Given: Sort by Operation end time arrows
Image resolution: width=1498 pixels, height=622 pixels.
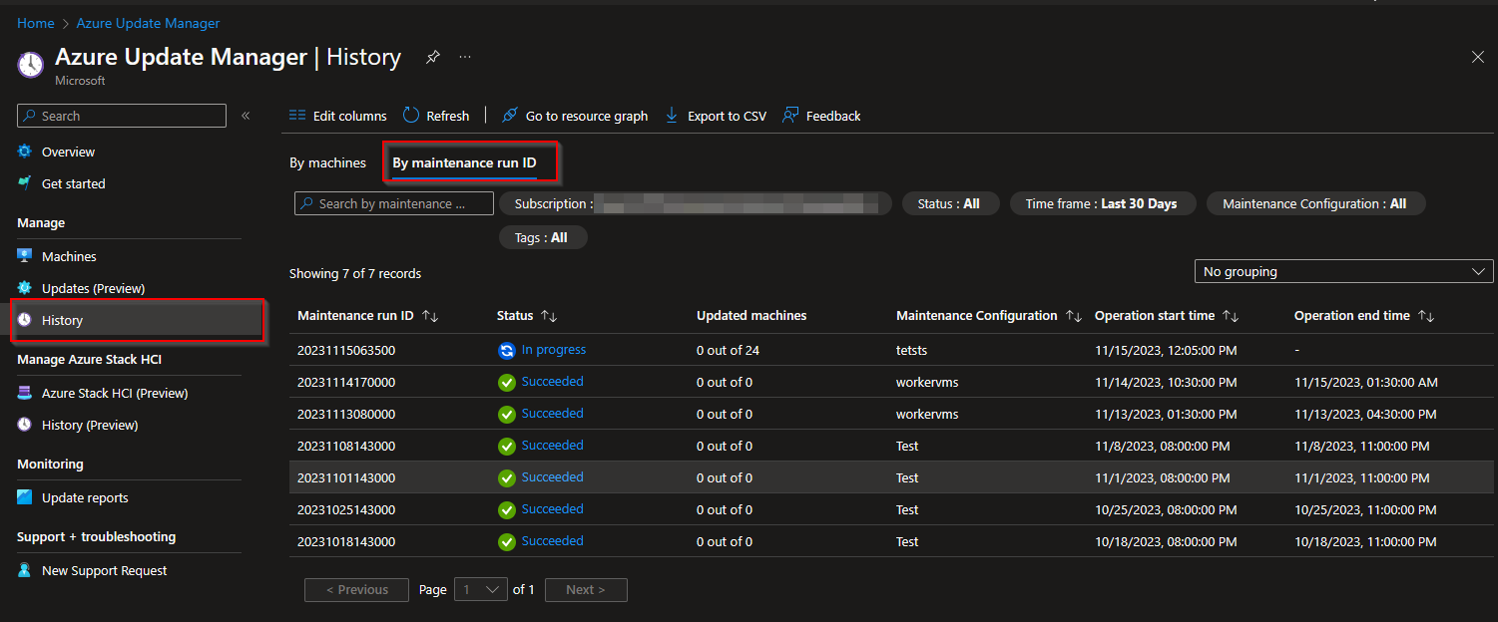Looking at the screenshot, I should pyautogui.click(x=1426, y=316).
